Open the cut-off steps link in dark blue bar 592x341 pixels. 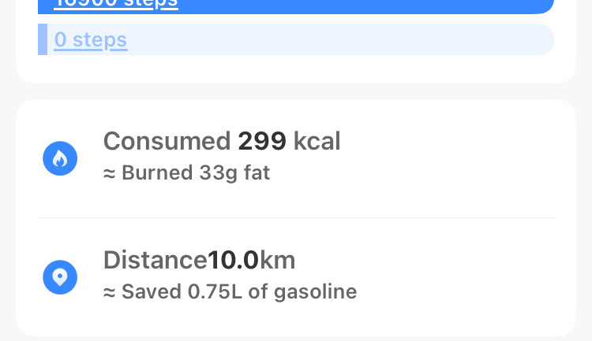(115, 4)
